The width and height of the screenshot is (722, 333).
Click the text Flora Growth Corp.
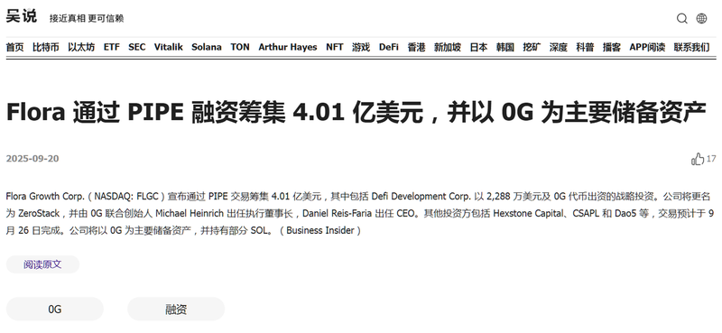pyautogui.click(x=45, y=197)
